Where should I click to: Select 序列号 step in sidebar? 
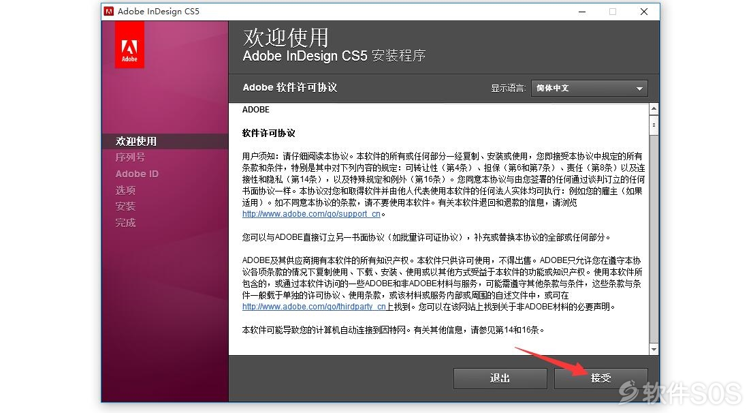tap(130, 157)
